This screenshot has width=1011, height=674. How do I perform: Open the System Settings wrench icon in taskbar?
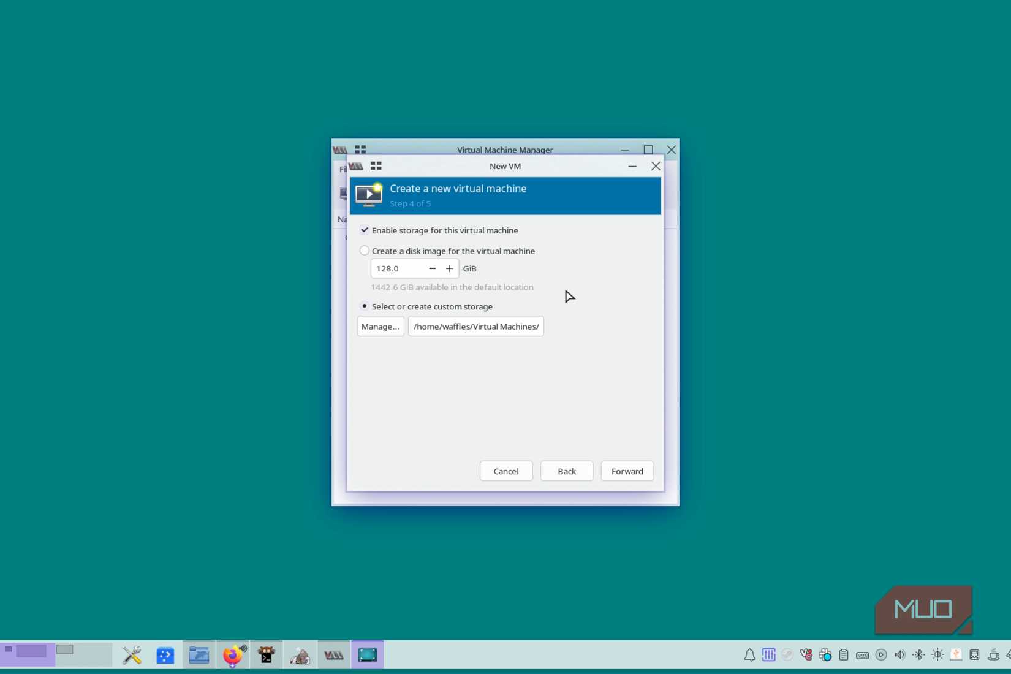point(132,655)
